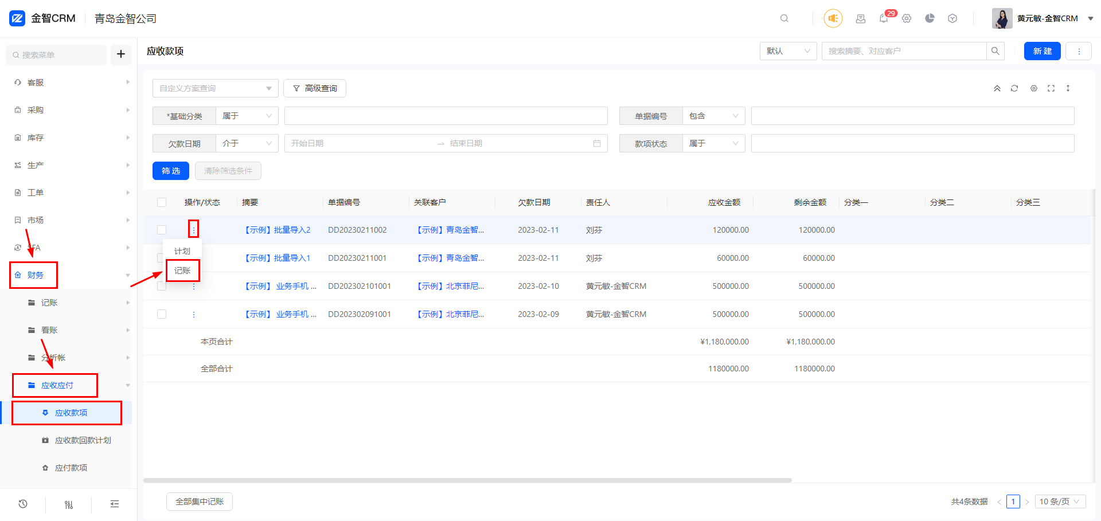This screenshot has width=1101, height=521.
Task: Click the 高级查询 button
Action: tap(315, 88)
